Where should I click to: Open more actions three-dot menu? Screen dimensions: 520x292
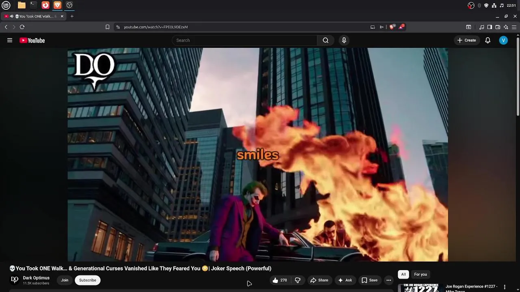tap(389, 280)
